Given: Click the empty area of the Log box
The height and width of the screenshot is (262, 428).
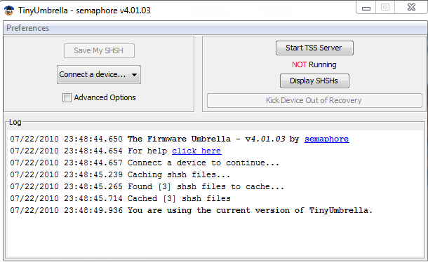Looking at the screenshot, I should [x=215, y=236].
